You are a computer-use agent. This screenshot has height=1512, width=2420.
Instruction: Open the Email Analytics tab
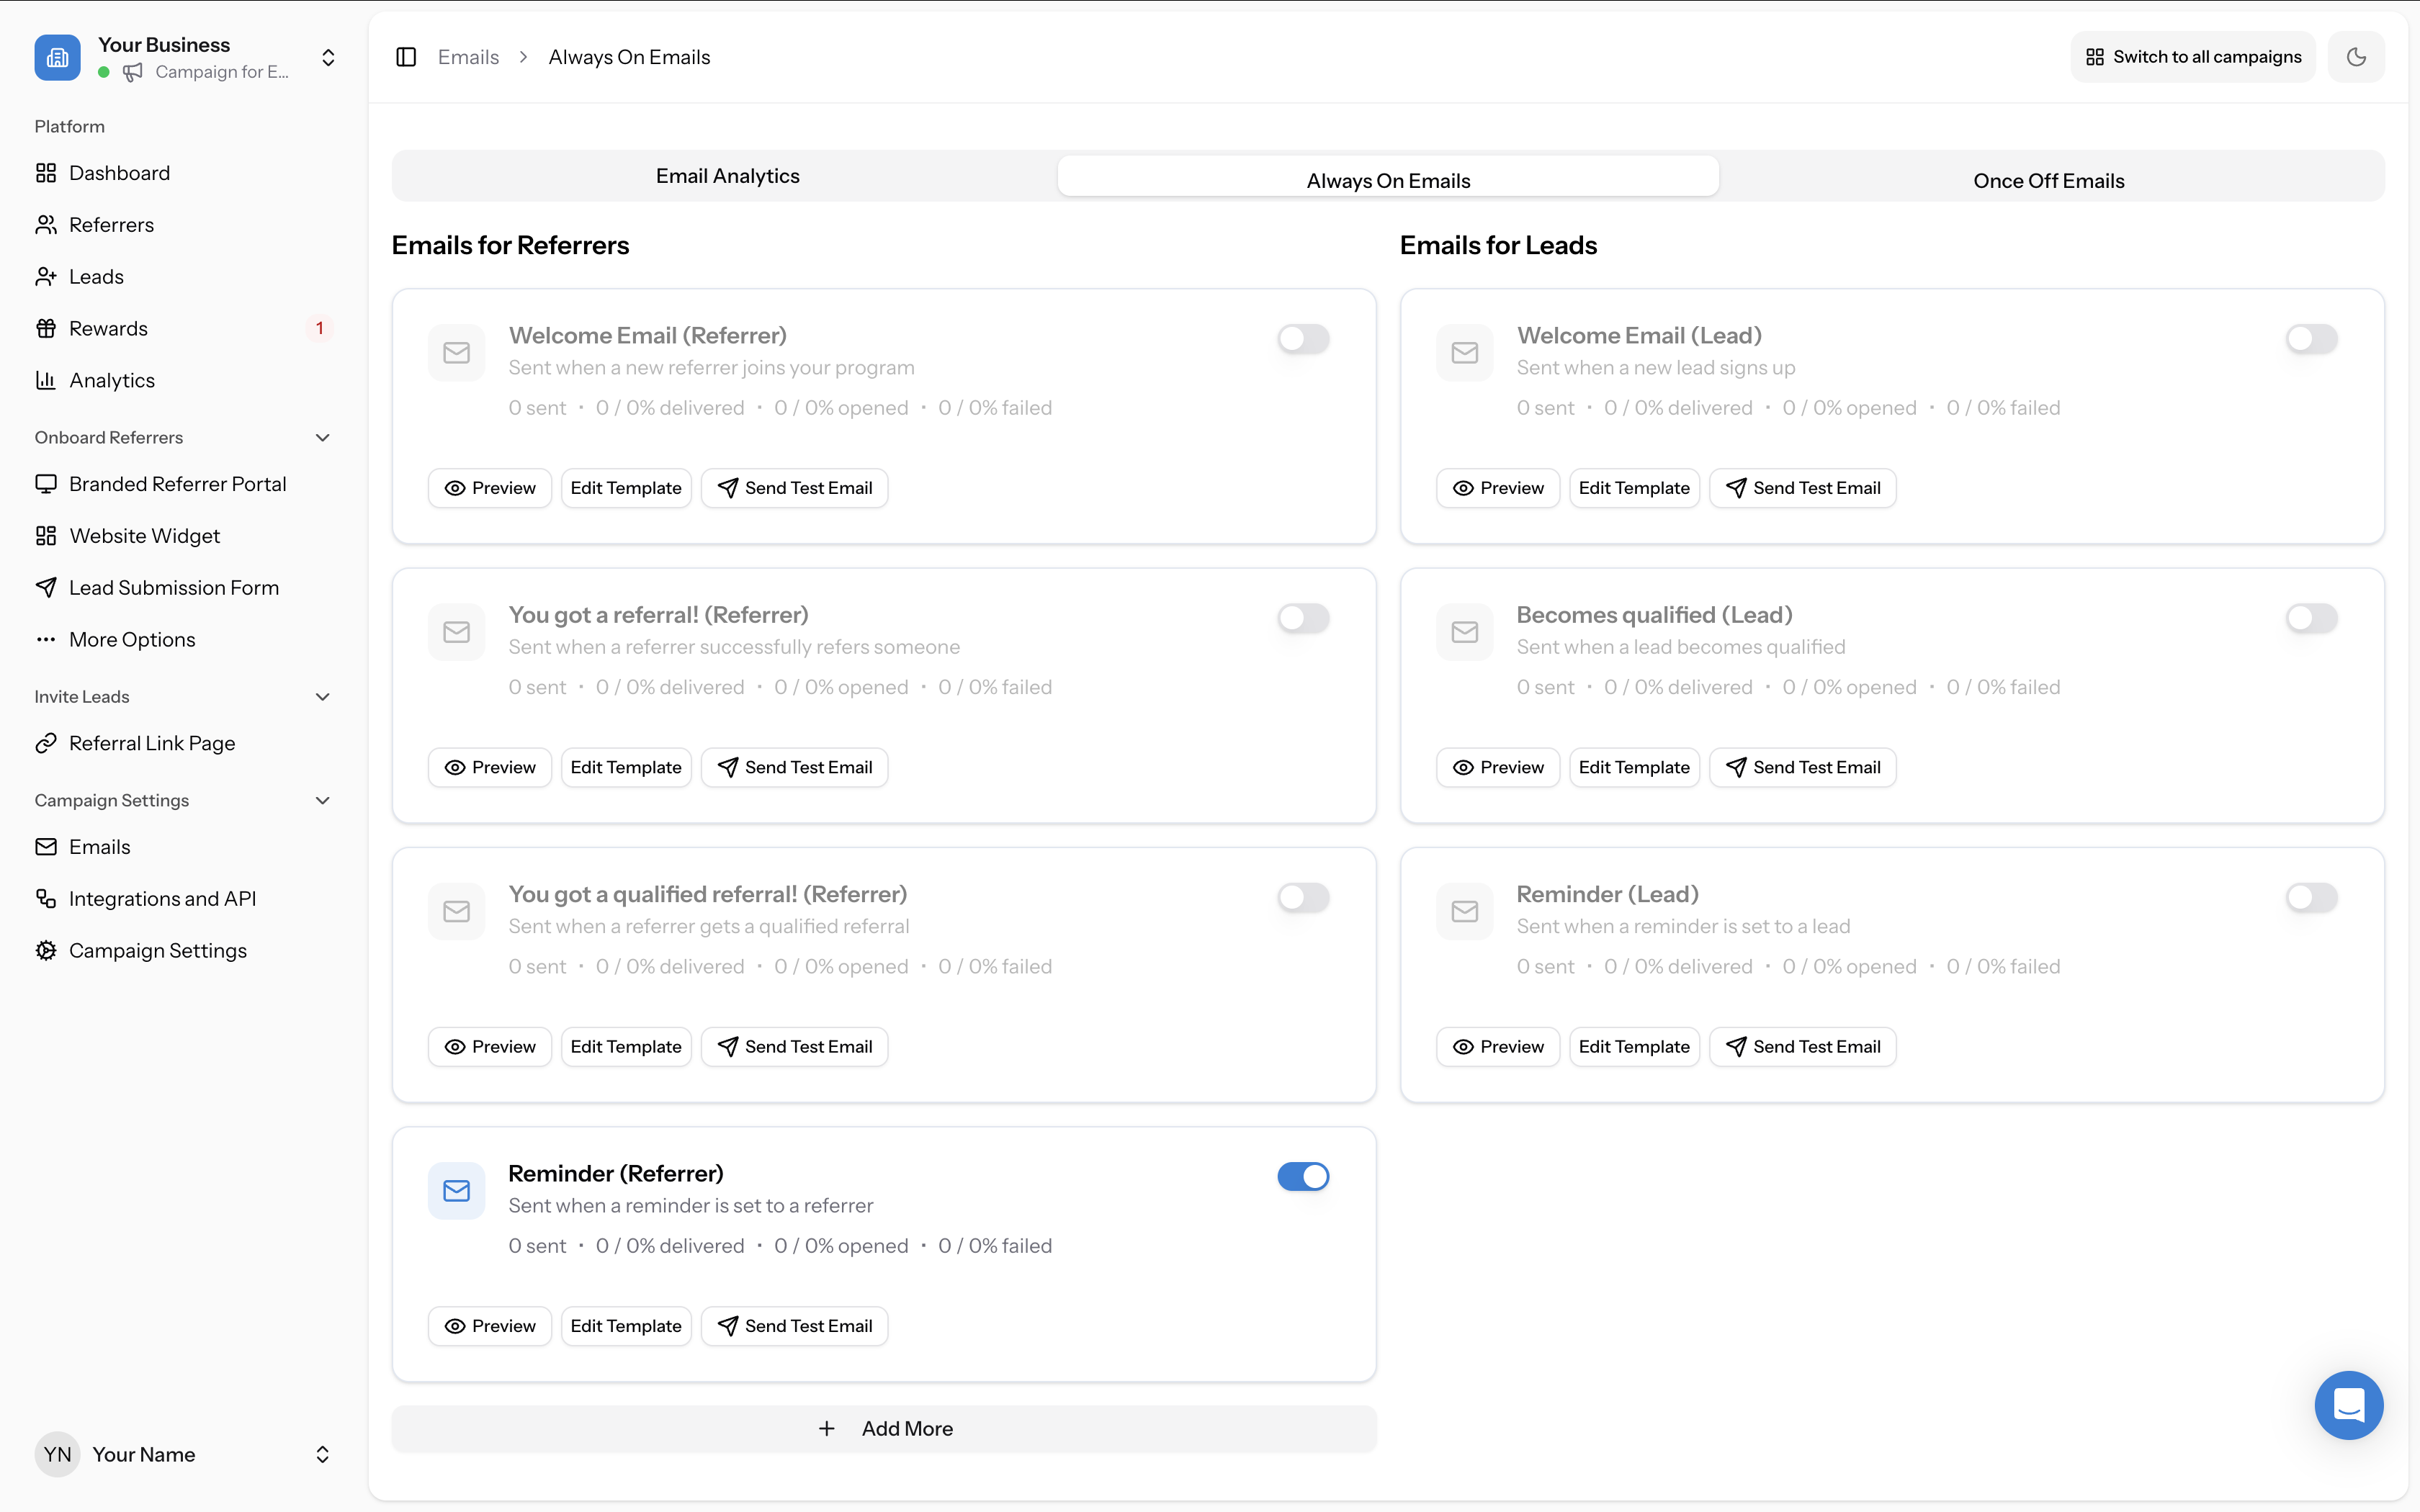[727, 175]
